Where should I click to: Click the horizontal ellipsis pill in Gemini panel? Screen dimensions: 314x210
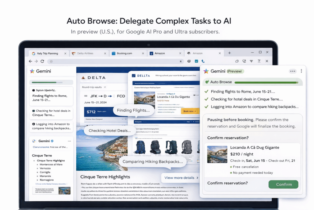click(293, 71)
